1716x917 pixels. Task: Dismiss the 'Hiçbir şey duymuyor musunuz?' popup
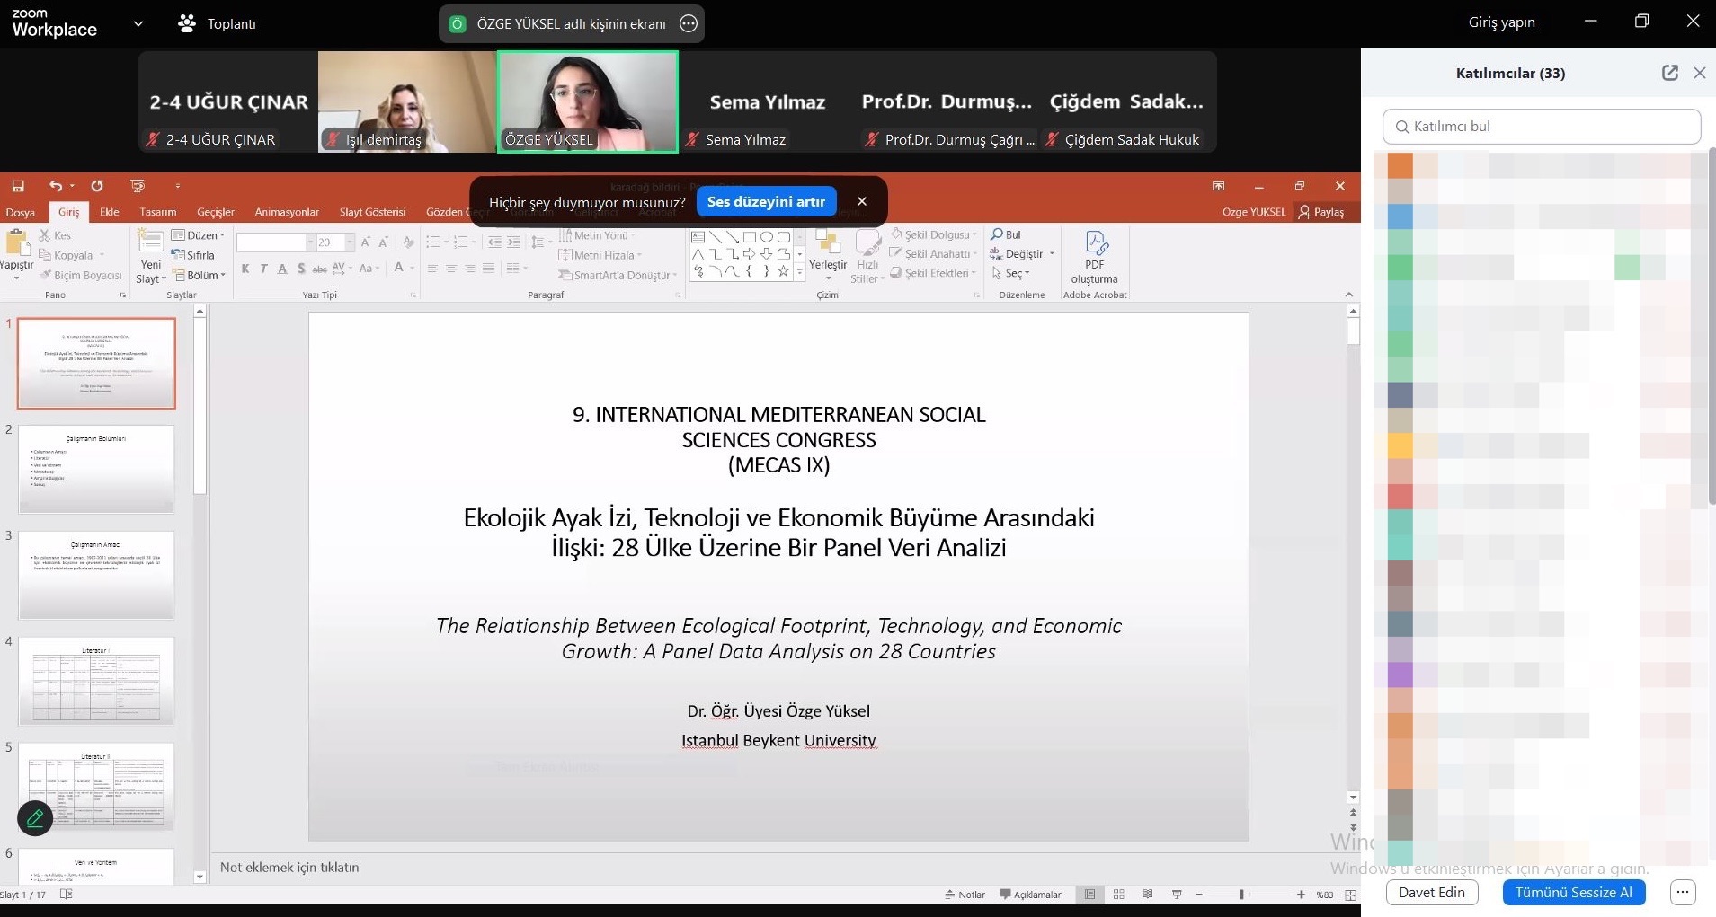pyautogui.click(x=862, y=201)
